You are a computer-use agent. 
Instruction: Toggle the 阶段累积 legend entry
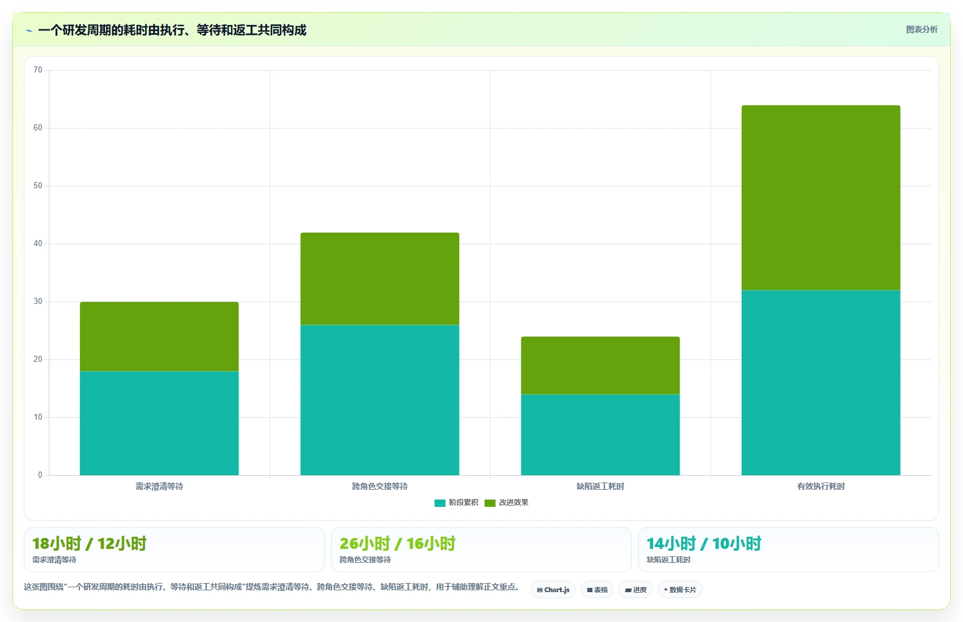pos(456,503)
